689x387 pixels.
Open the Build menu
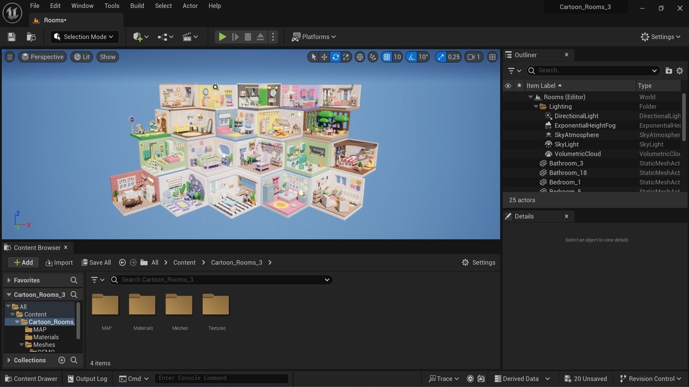pyautogui.click(x=137, y=6)
